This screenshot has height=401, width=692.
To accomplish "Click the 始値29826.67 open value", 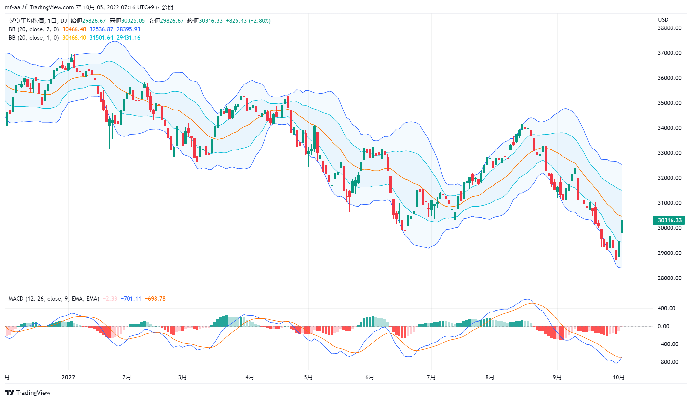I will pyautogui.click(x=88, y=21).
